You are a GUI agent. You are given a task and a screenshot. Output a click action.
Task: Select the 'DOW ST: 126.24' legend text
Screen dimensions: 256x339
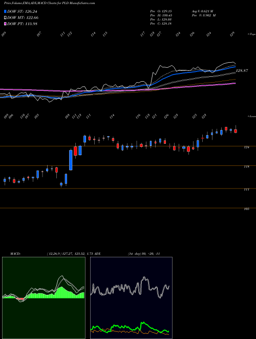(22, 12)
